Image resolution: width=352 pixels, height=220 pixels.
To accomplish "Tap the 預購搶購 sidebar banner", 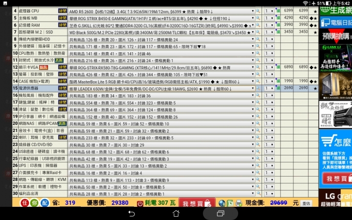I will (x=335, y=36).
